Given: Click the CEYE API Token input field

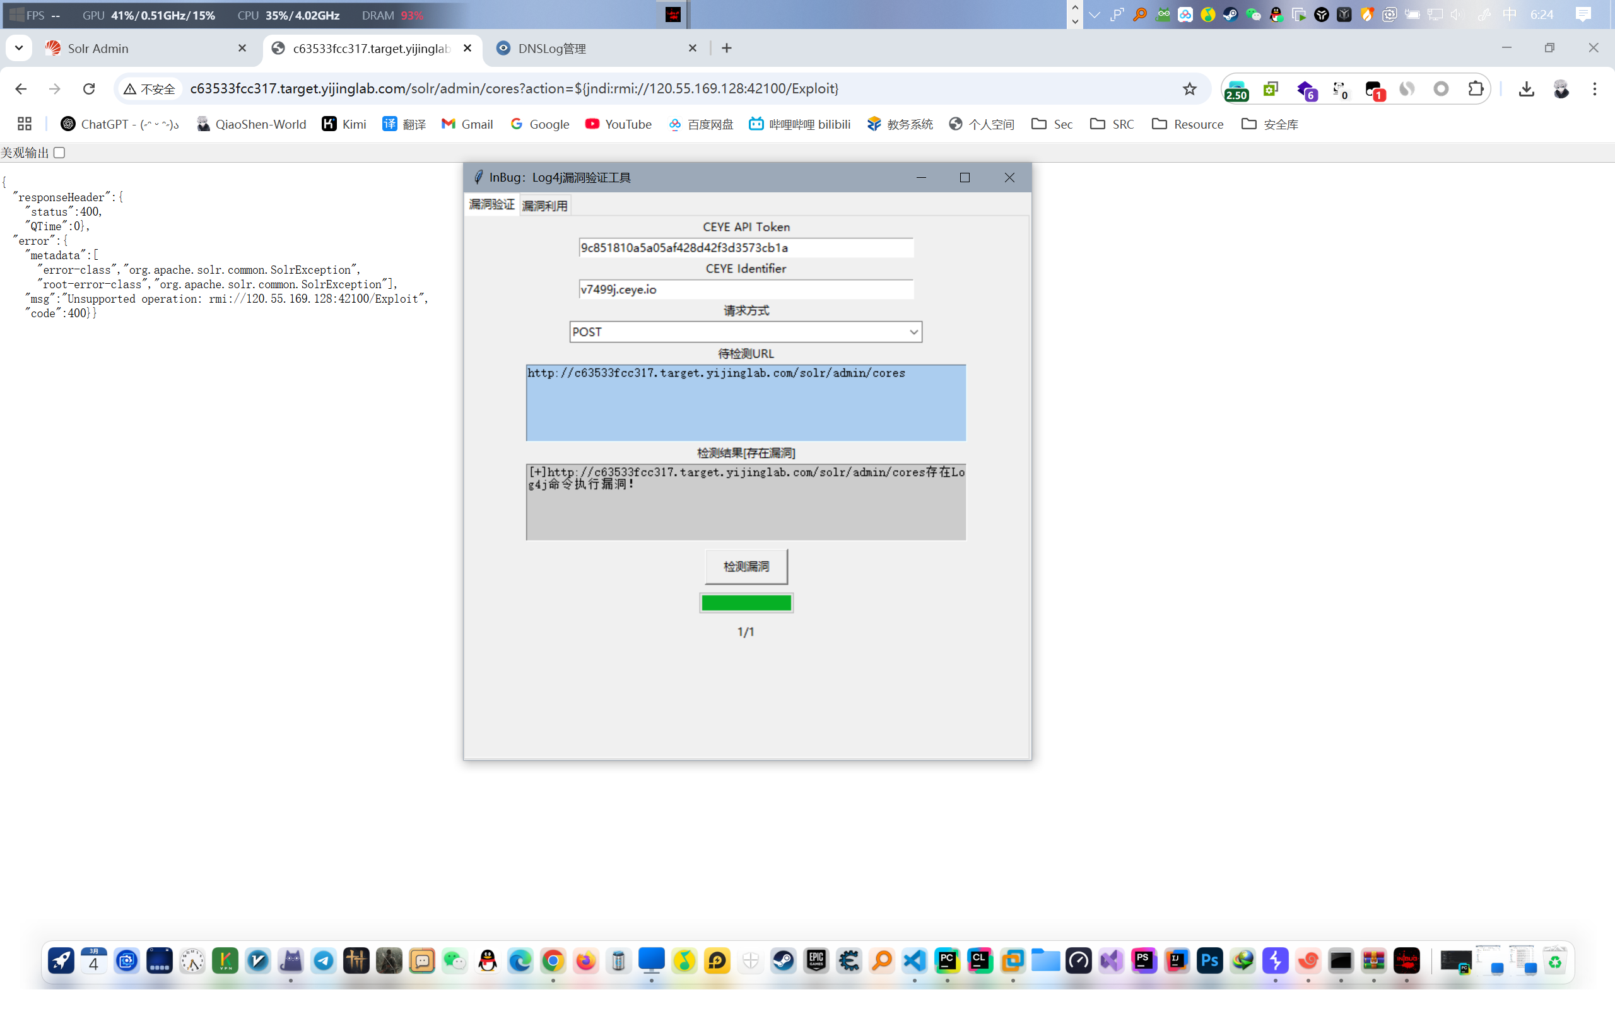Looking at the screenshot, I should (746, 248).
